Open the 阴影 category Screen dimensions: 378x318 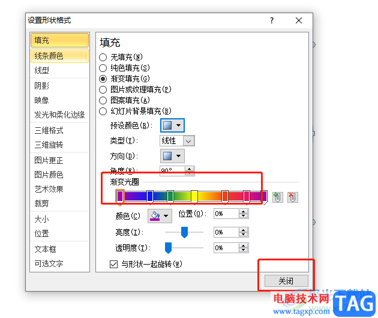click(59, 86)
